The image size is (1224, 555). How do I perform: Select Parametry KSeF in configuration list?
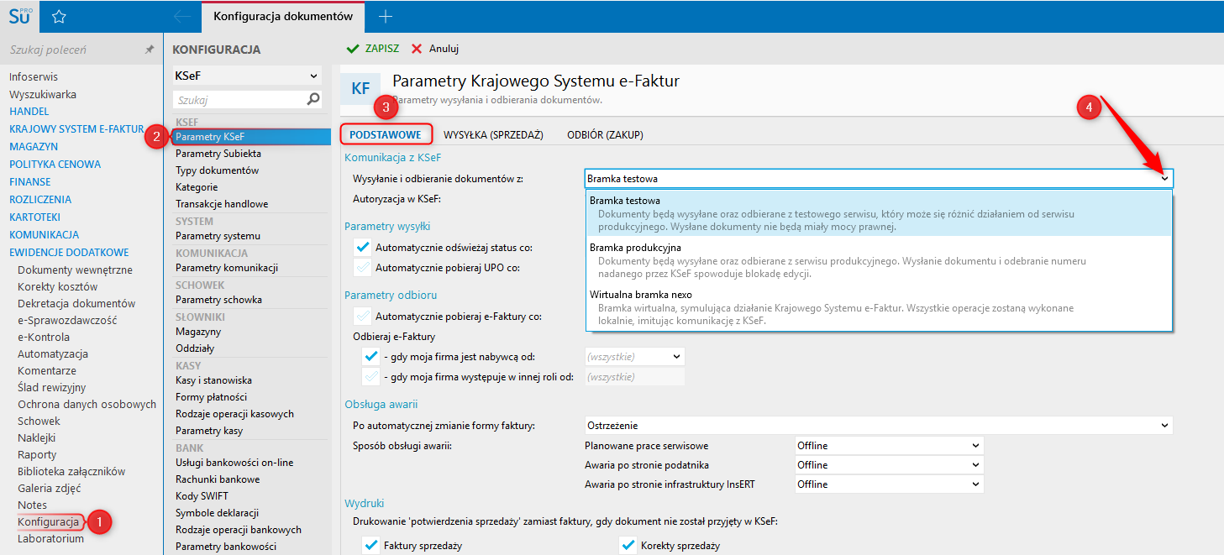click(250, 137)
